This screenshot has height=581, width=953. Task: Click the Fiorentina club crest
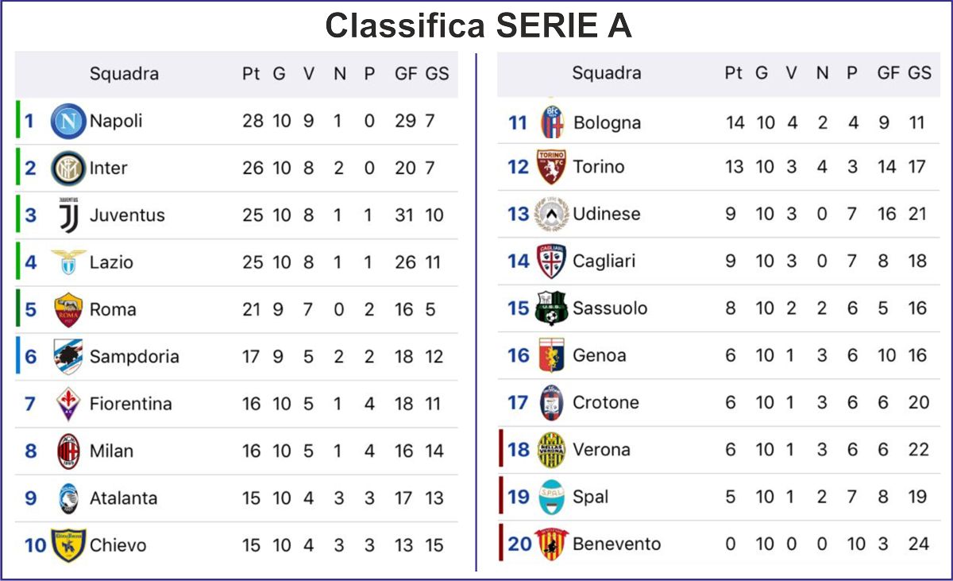(x=68, y=404)
